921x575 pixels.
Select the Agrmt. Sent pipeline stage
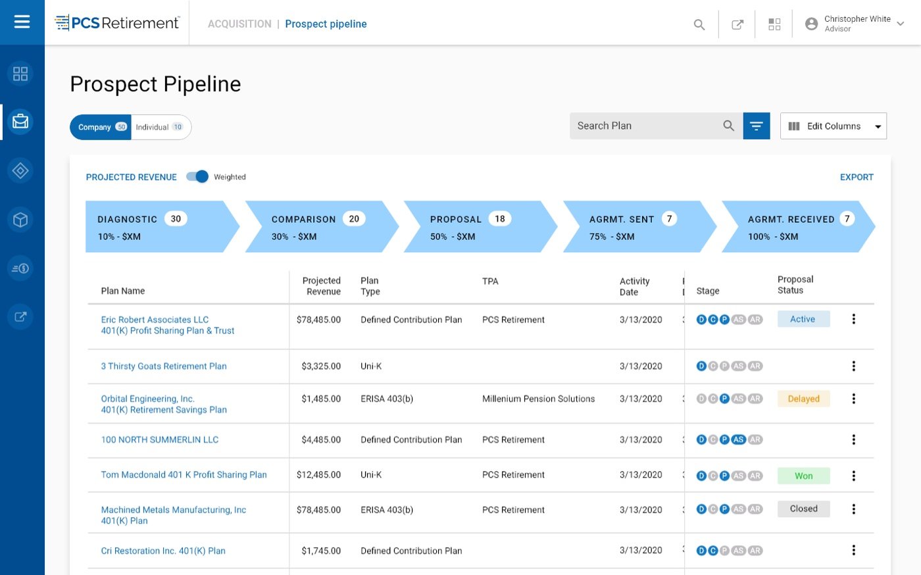[x=639, y=227]
